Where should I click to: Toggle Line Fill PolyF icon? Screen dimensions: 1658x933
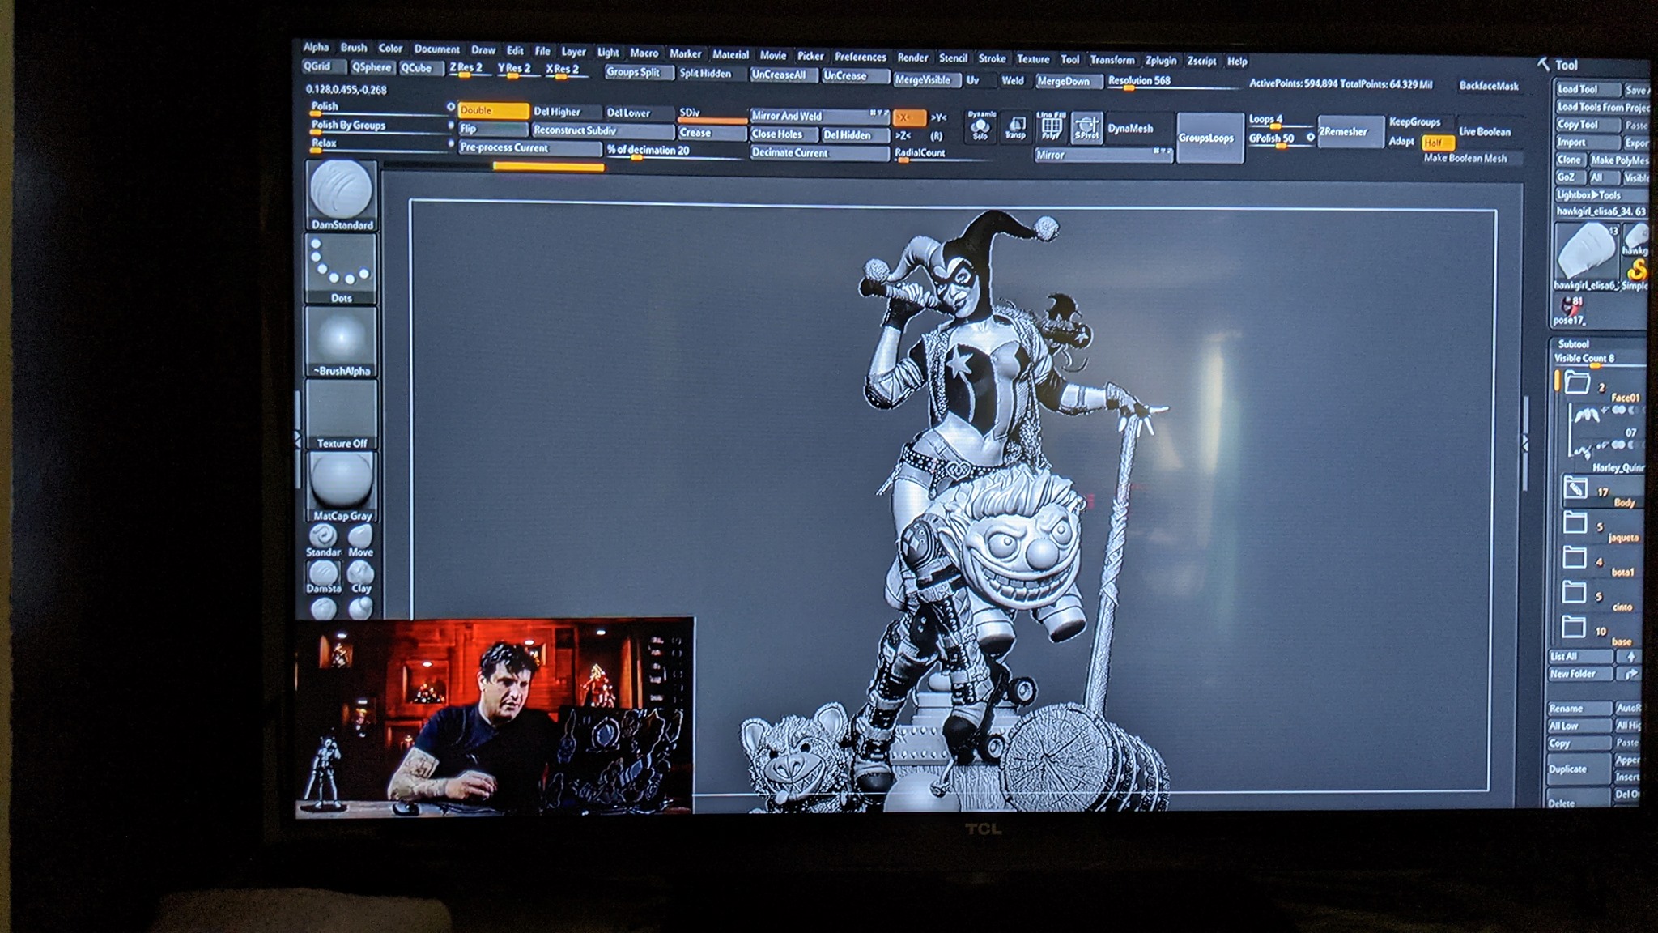[1051, 127]
